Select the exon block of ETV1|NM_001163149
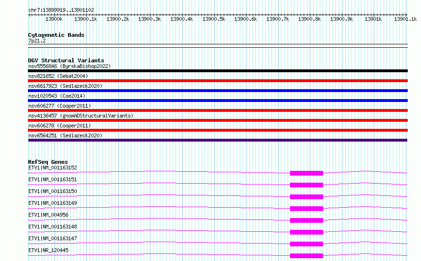Image resolution: width=421 pixels, height=261 pixels. 307,209
